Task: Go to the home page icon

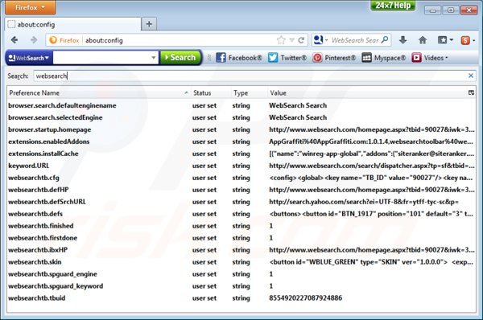Action: [423, 39]
